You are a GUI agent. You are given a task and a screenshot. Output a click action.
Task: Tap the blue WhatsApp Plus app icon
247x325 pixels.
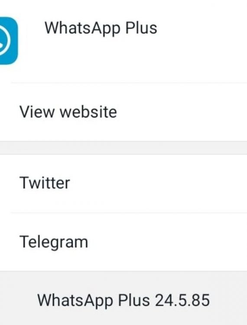(x=9, y=41)
